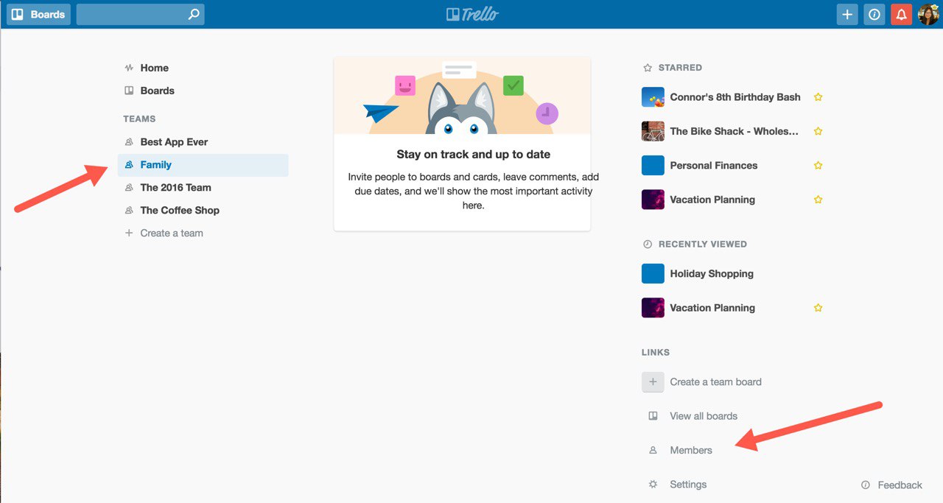Open Members link

[x=691, y=450]
